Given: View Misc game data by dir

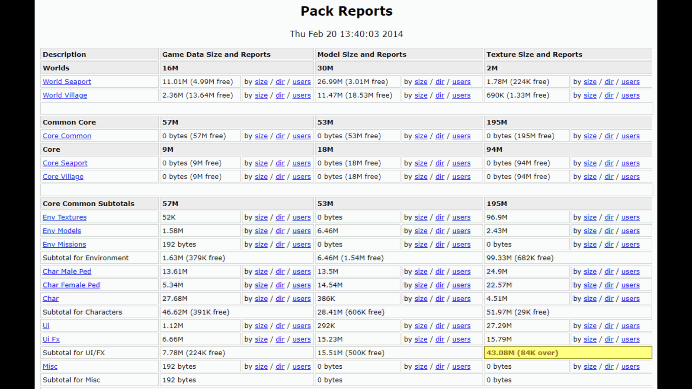Looking at the screenshot, I should click(280, 366).
